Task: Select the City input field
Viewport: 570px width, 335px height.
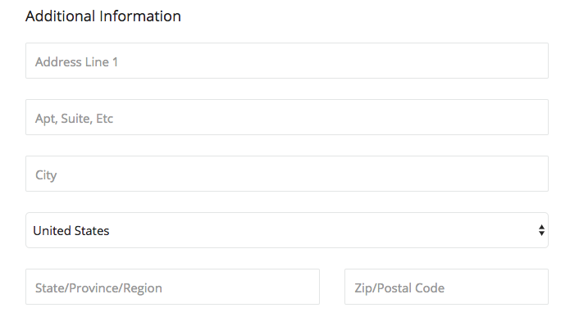Action: coord(286,174)
